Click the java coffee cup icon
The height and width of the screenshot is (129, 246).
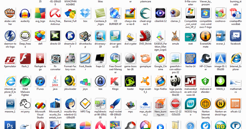pyautogui.click(x=55, y=81)
